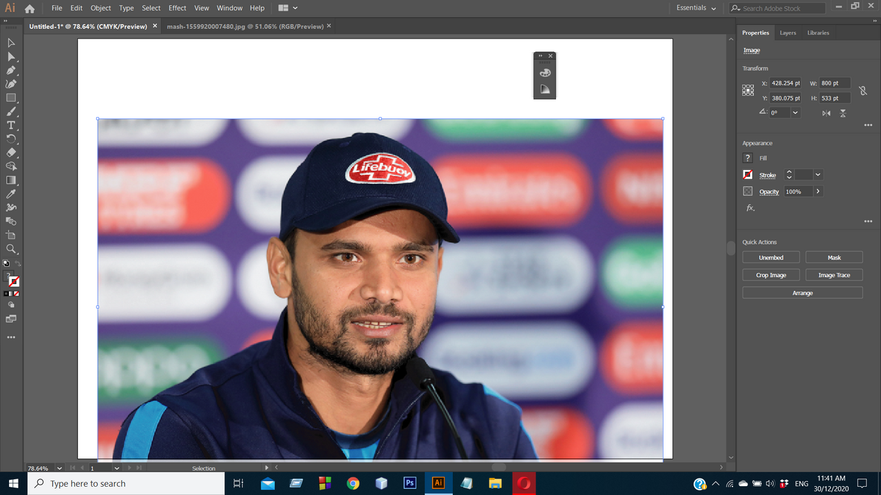Open more Transform options

coord(868,125)
